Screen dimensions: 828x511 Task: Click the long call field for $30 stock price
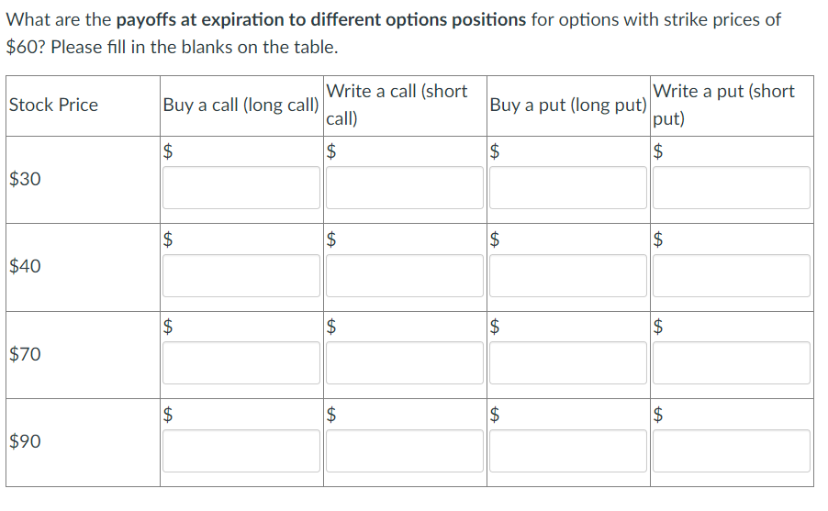(241, 187)
